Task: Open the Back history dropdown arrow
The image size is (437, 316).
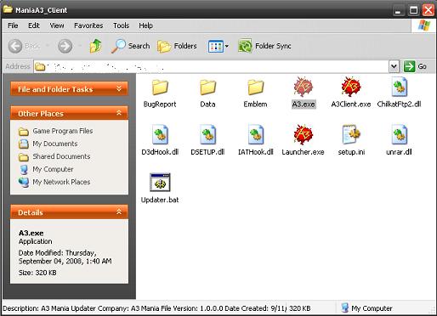Action: 48,46
